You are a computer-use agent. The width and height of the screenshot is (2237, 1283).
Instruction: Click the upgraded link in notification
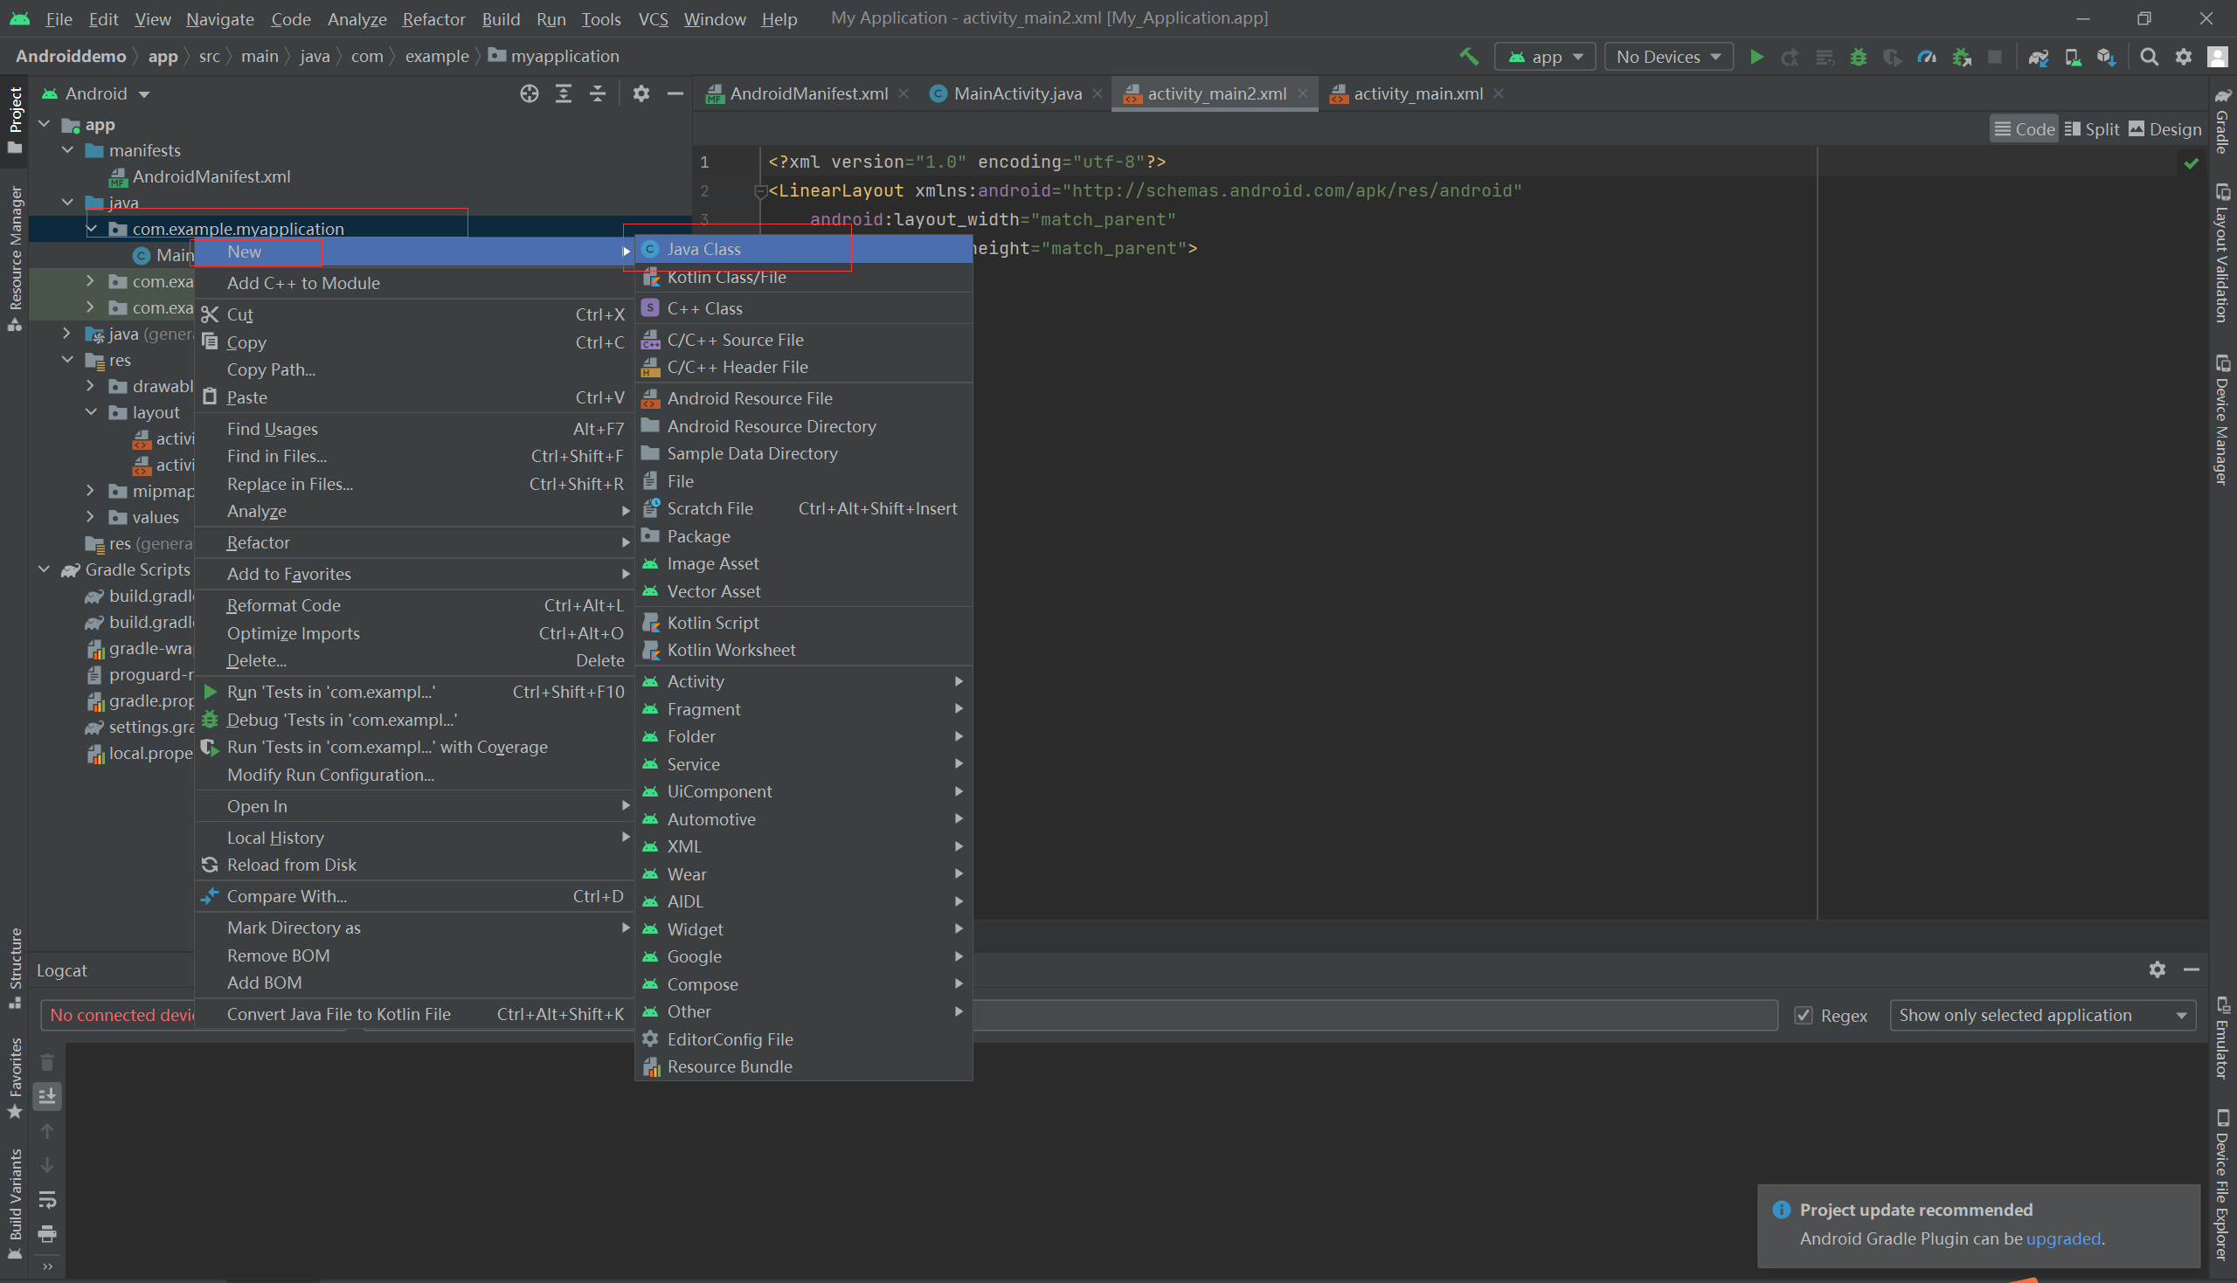[2062, 1238]
